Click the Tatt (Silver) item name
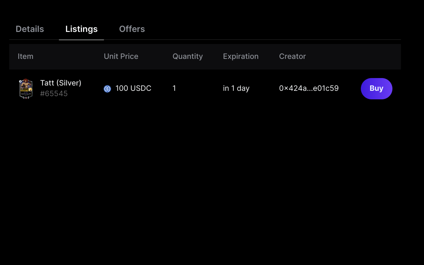 click(61, 83)
